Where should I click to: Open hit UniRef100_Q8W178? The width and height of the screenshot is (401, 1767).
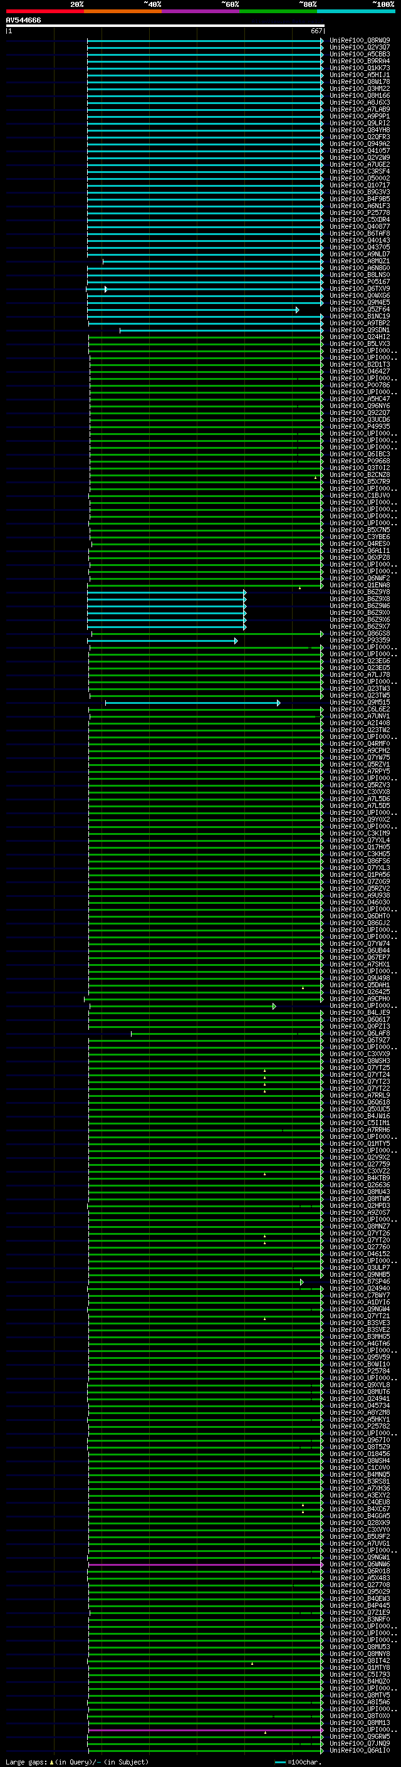coord(360,81)
